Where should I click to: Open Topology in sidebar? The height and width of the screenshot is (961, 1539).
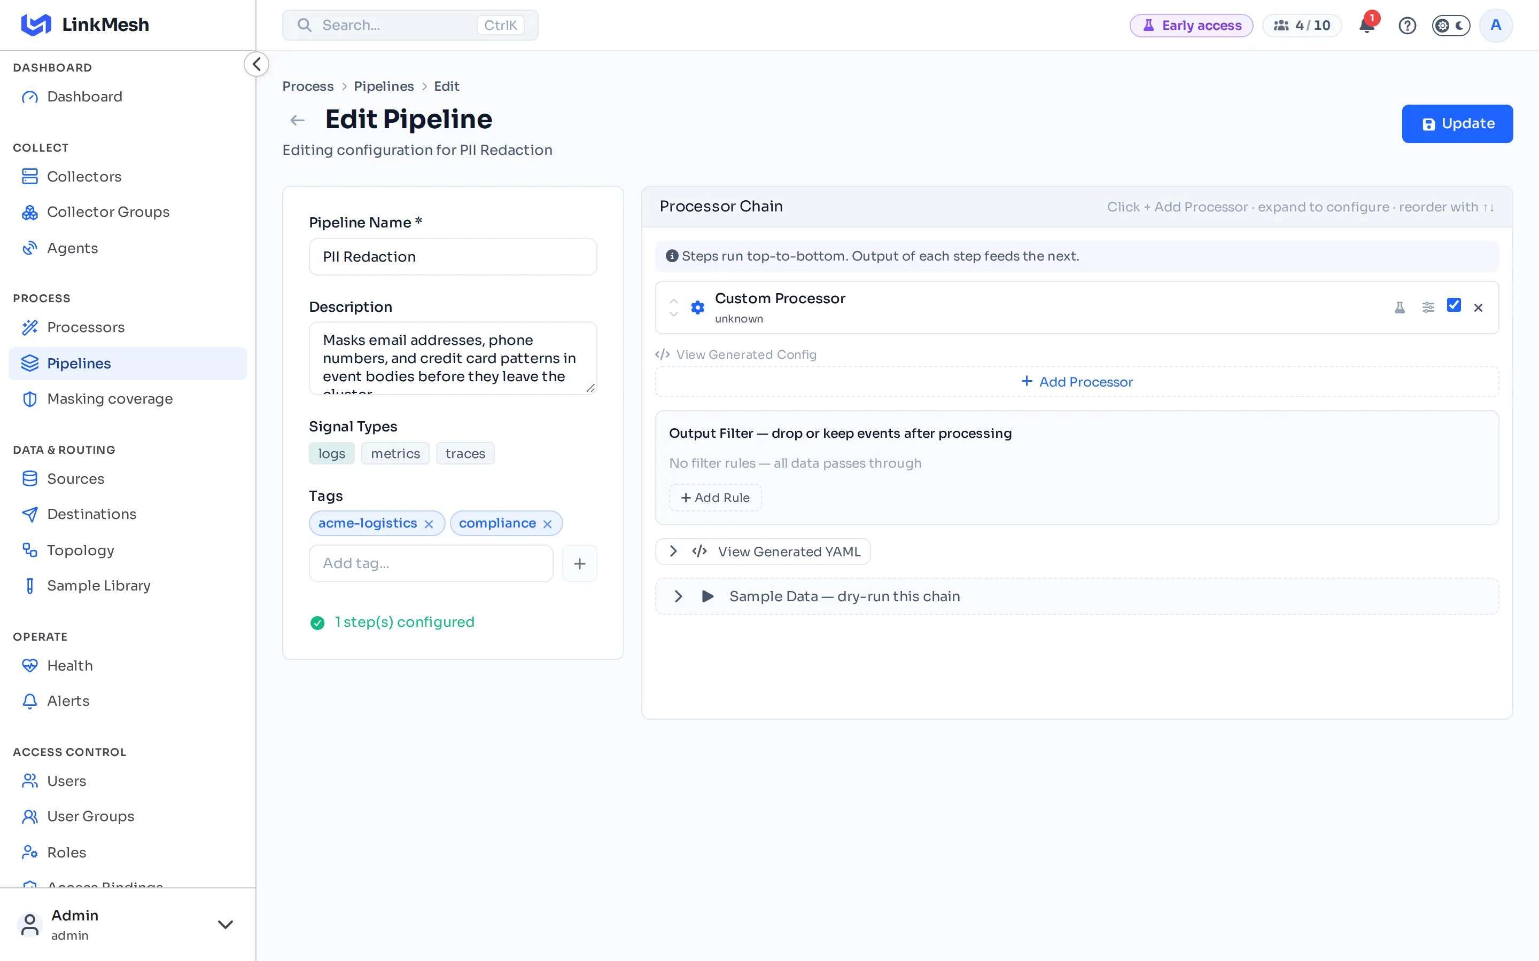(x=128, y=550)
